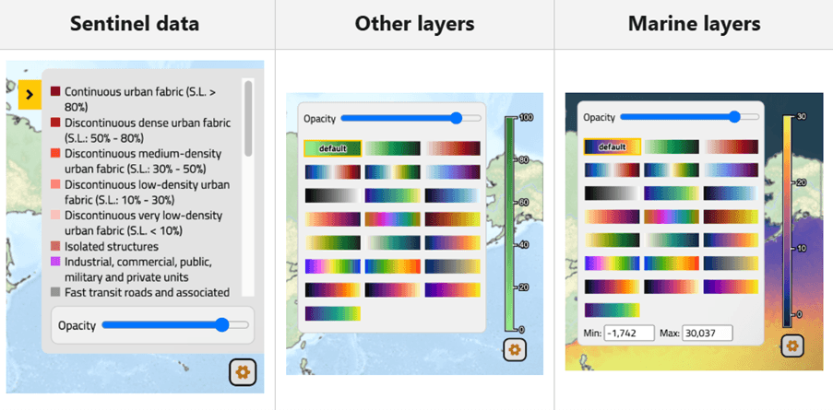Select the last single-row palette in Other layers
Viewport: 833px width, 410px height.
tap(332, 313)
